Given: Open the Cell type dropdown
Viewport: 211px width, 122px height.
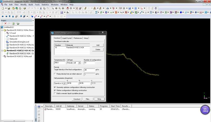Looking at the screenshot, I should [79, 63].
